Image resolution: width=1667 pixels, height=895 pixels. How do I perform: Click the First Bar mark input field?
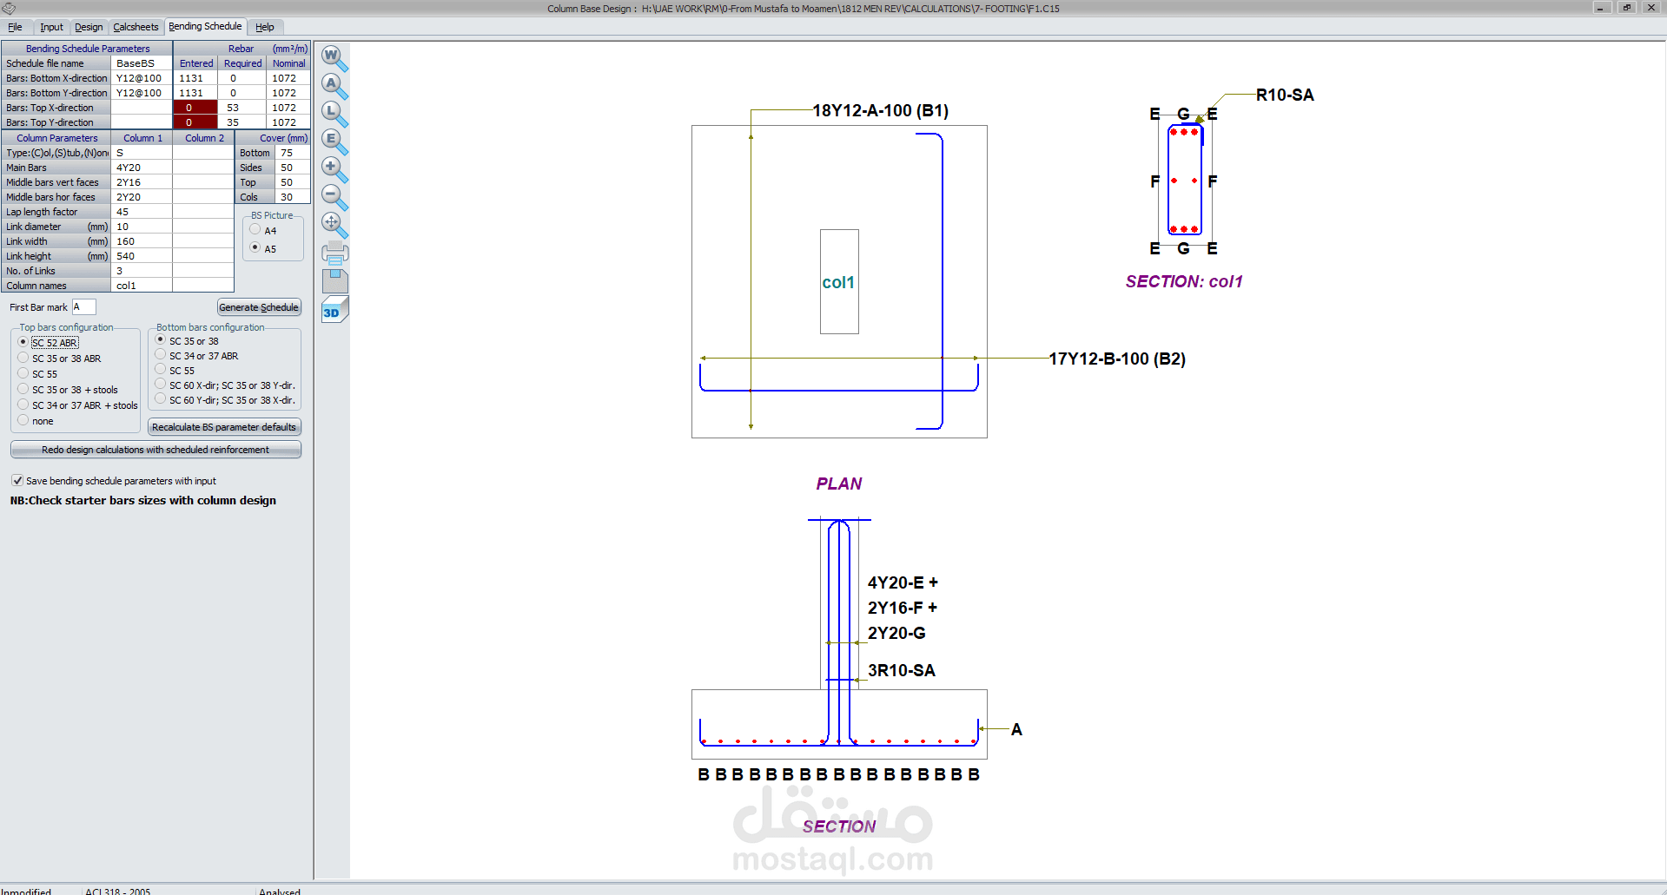[84, 306]
